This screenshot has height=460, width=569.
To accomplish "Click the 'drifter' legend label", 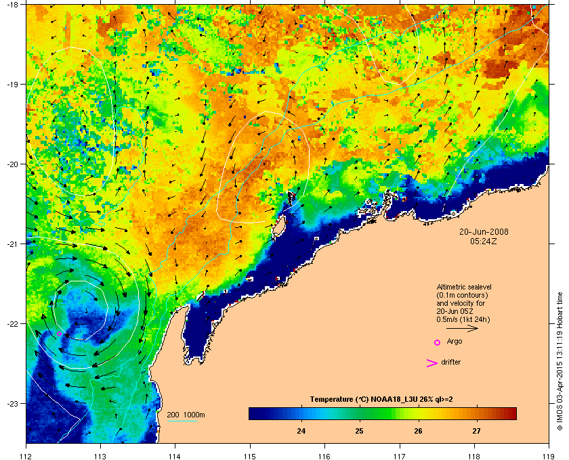I will 450,362.
